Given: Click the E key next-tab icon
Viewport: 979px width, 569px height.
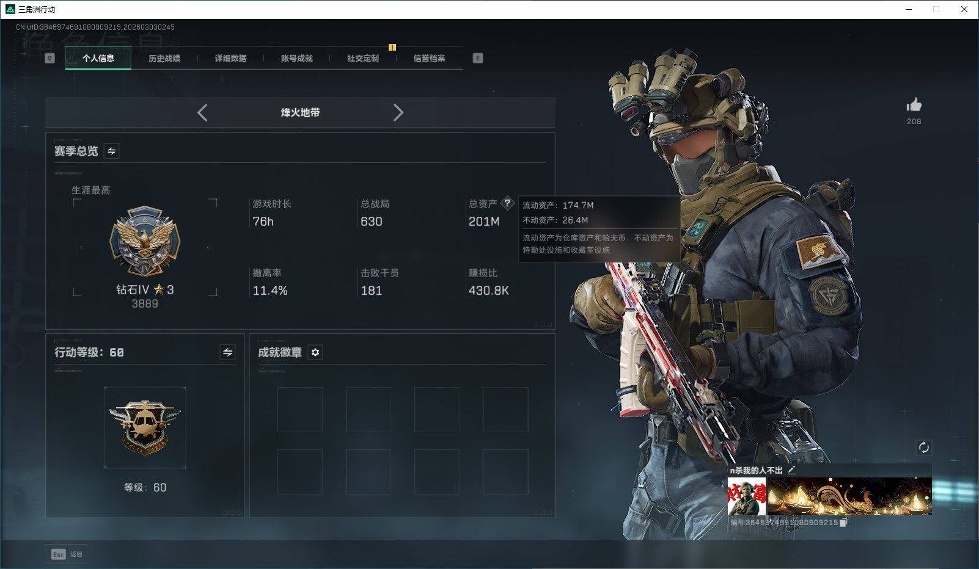Looking at the screenshot, I should click(478, 58).
